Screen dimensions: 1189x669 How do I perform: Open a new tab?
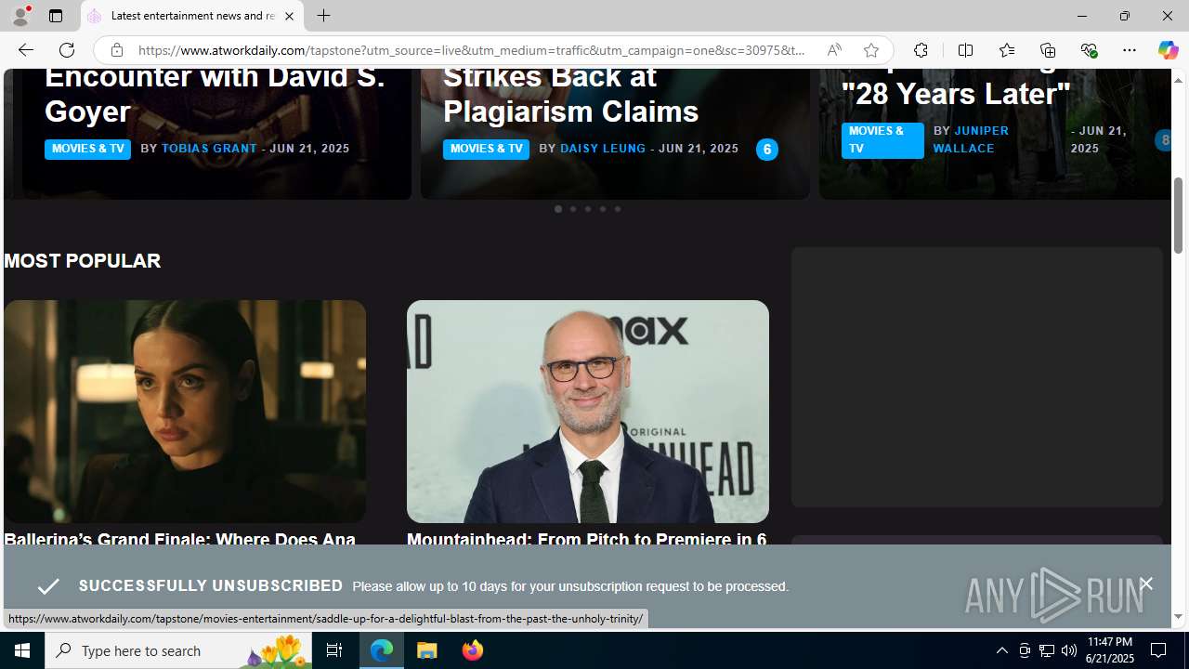(x=323, y=16)
